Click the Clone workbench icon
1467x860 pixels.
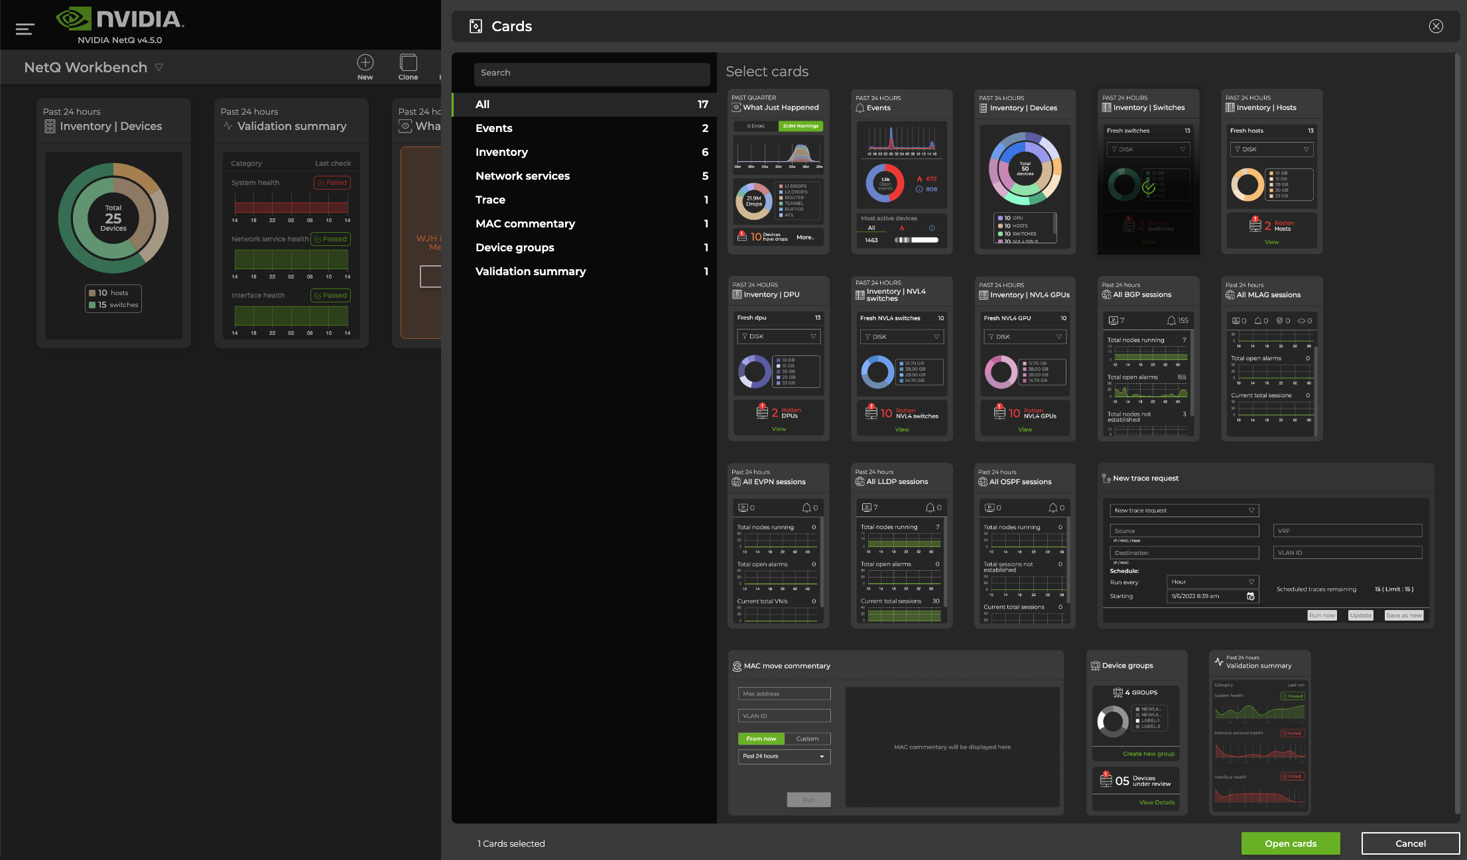tap(408, 62)
